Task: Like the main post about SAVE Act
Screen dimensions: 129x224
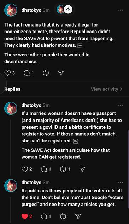Action: coord(7,73)
